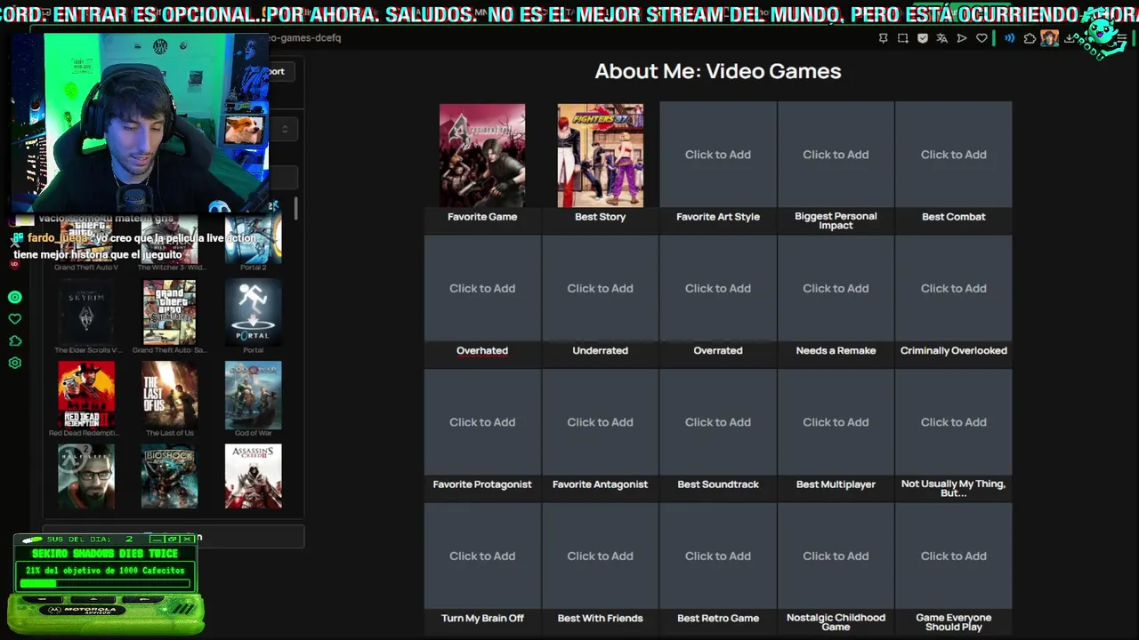Open the easy setup sliders icon
1139x640 pixels.
coord(1122,38)
